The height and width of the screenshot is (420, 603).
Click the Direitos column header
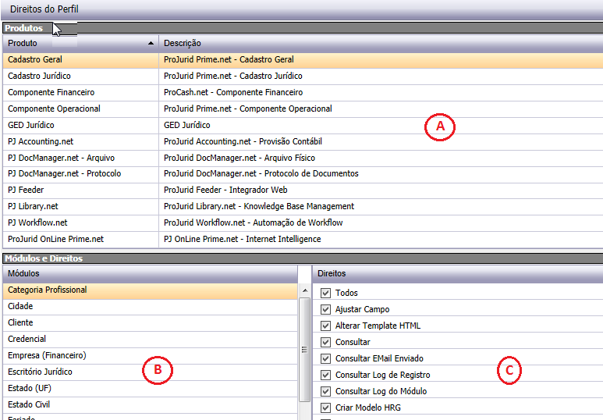458,274
